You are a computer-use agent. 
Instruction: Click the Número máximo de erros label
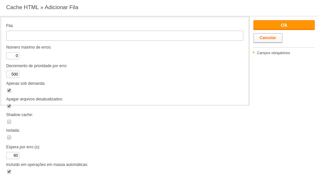click(29, 47)
